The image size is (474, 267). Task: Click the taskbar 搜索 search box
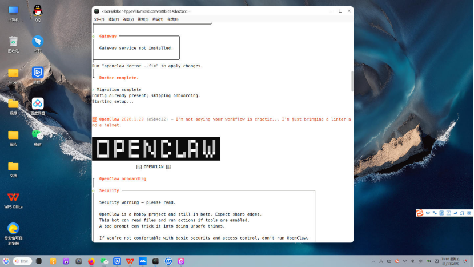point(23,261)
